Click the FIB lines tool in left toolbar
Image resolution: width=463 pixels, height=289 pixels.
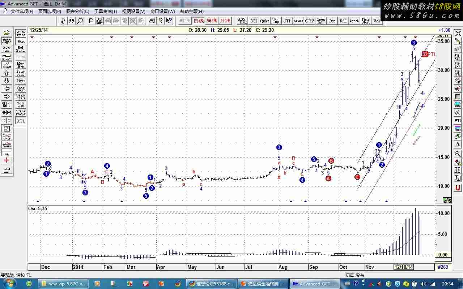point(7,152)
